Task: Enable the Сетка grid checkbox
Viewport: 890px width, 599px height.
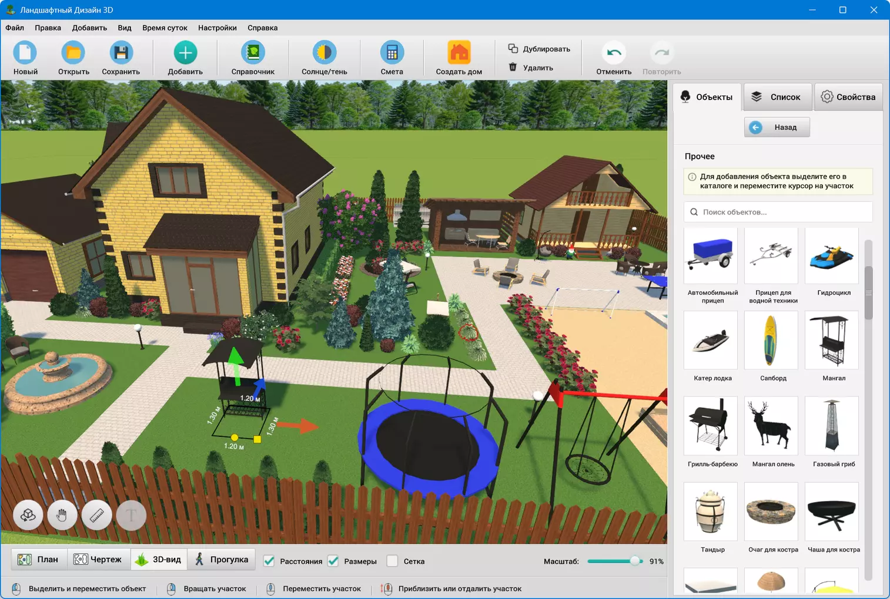Action: tap(392, 561)
